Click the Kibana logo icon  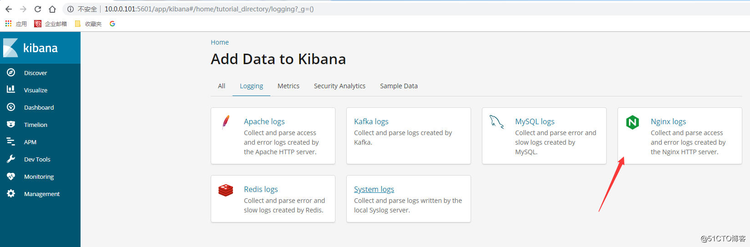[x=10, y=48]
